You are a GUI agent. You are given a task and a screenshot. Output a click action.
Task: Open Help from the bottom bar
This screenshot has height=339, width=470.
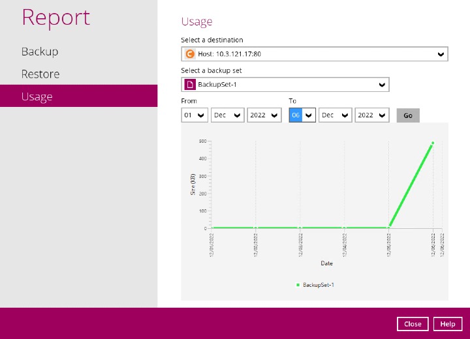point(447,324)
